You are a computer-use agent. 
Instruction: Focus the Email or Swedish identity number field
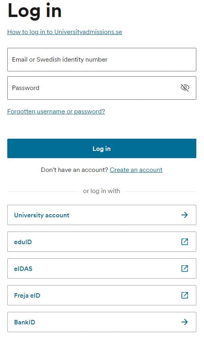(x=102, y=60)
